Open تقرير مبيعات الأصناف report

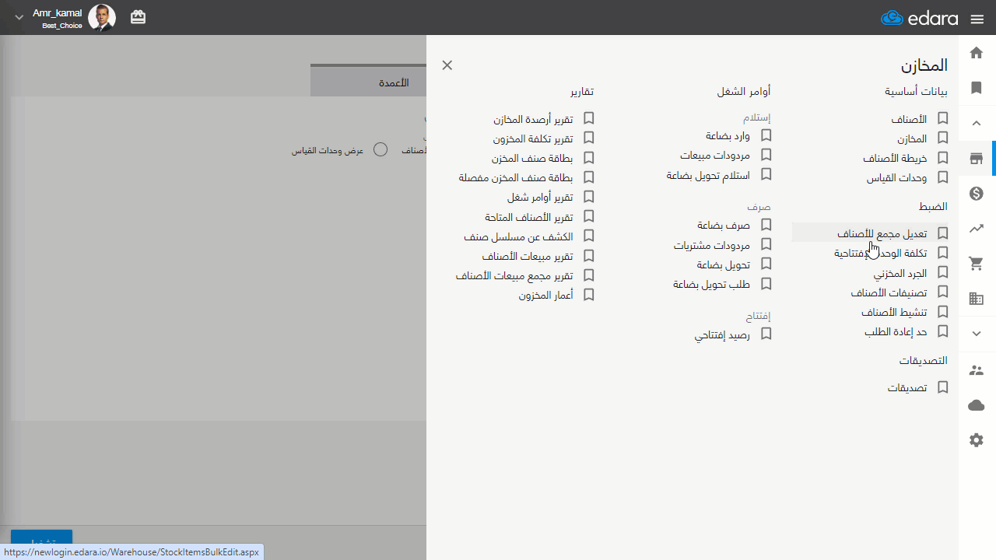pos(528,257)
